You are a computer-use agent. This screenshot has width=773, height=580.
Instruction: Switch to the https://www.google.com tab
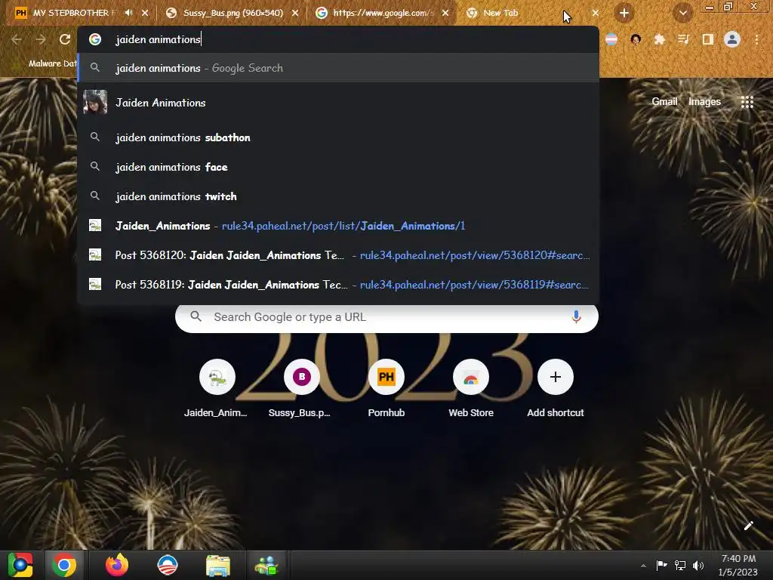383,13
